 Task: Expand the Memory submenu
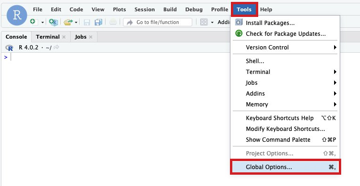pyautogui.click(x=285, y=105)
